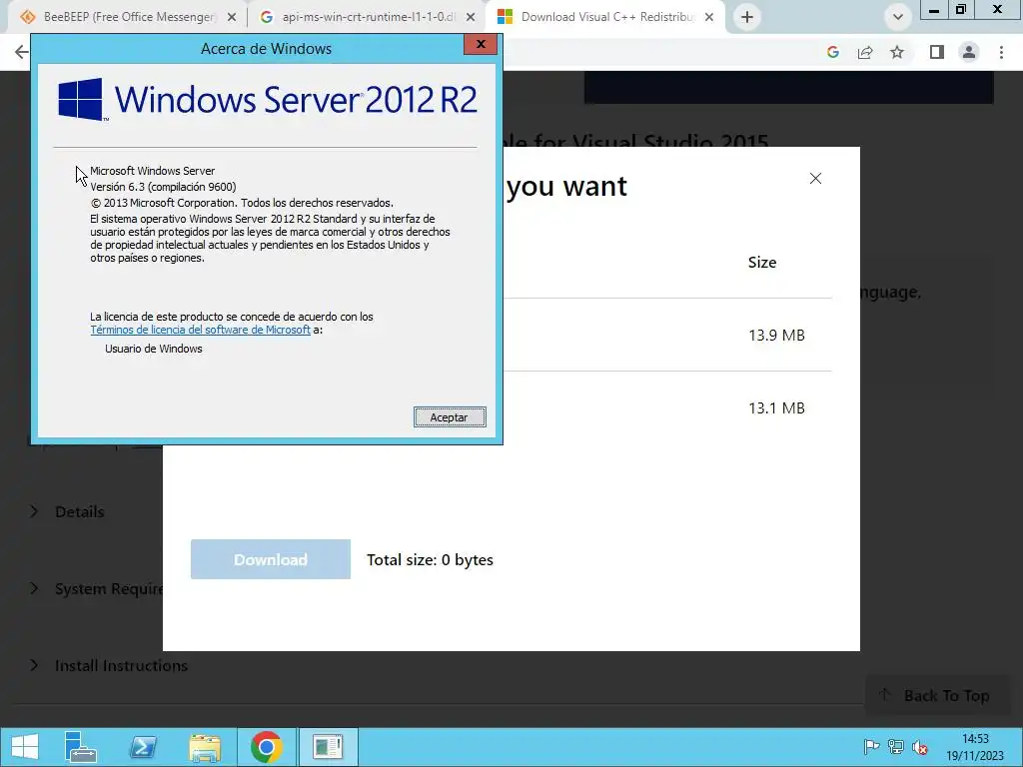Open the Windows Start button
The height and width of the screenshot is (767, 1023).
pos(25,747)
